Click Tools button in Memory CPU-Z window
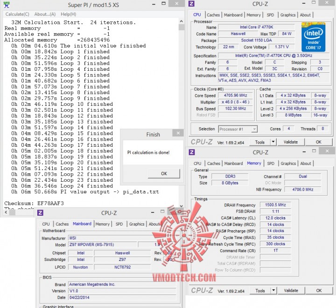The image size is (336, 308). (x=260, y=291)
